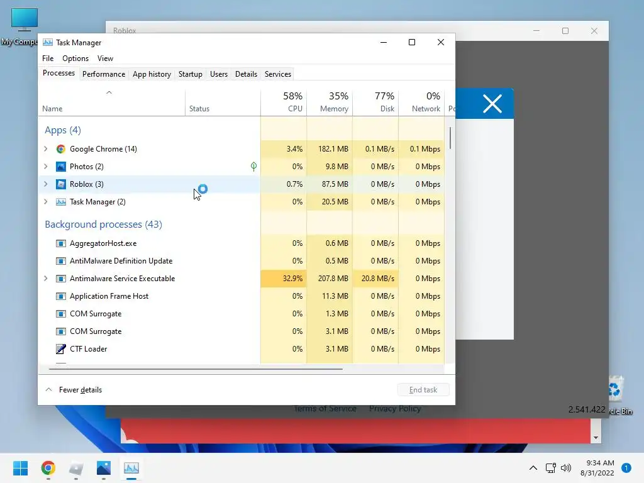Expand the Roblox process group
The height and width of the screenshot is (483, 644).
tap(45, 184)
